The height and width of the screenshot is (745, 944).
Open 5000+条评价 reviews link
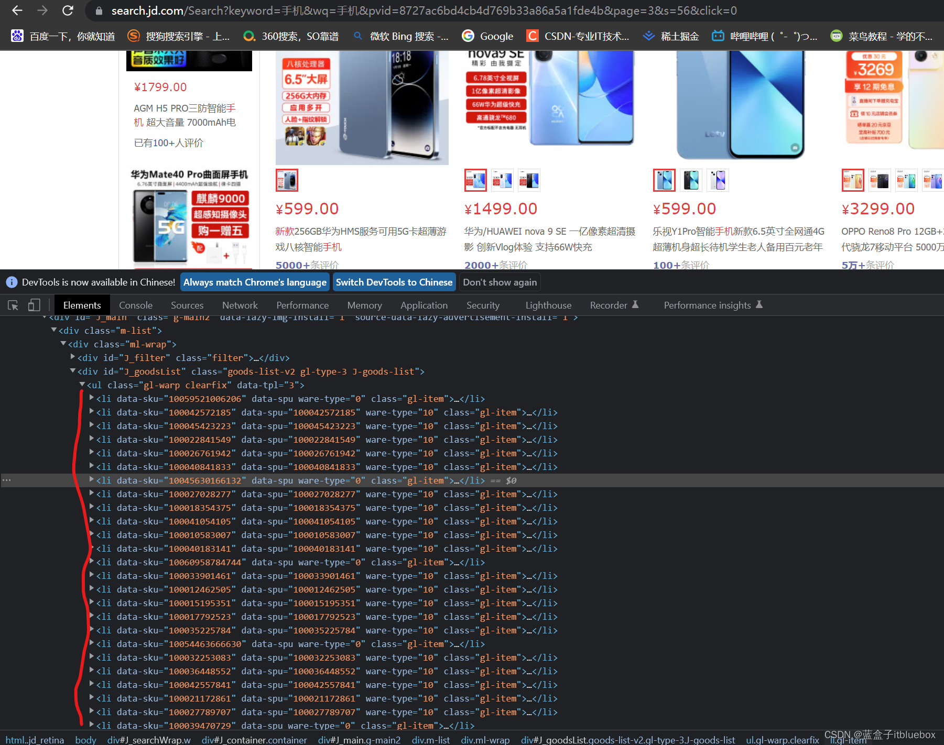coord(307,265)
